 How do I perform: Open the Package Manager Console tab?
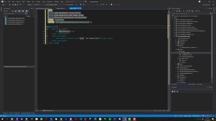coord(28,113)
